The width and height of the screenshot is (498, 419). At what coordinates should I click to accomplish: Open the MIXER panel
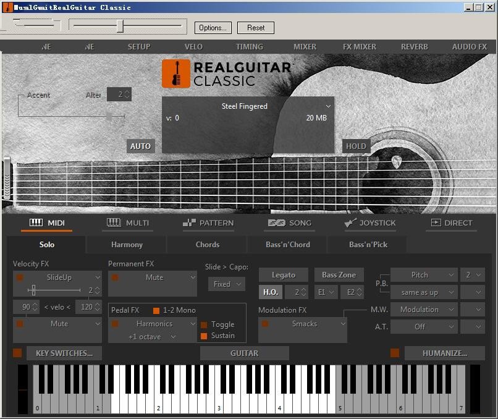[305, 47]
